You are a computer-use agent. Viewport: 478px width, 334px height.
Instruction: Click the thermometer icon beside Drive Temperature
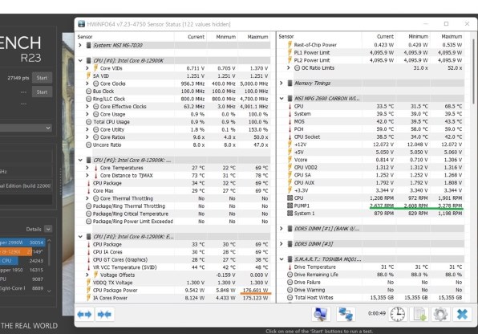pyautogui.click(x=290, y=267)
